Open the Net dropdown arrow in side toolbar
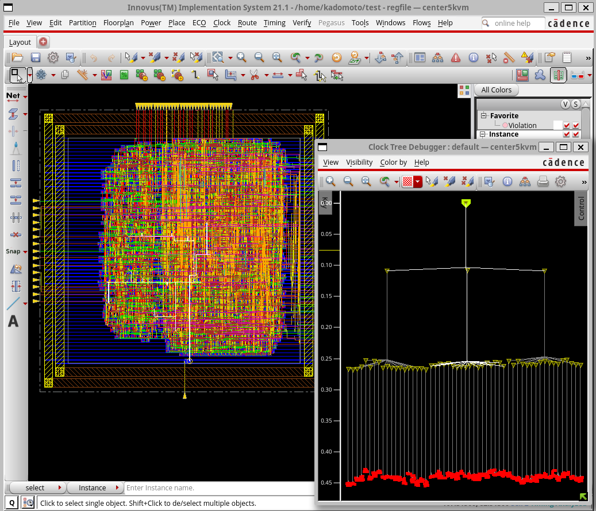596x511 pixels. pyautogui.click(x=25, y=97)
